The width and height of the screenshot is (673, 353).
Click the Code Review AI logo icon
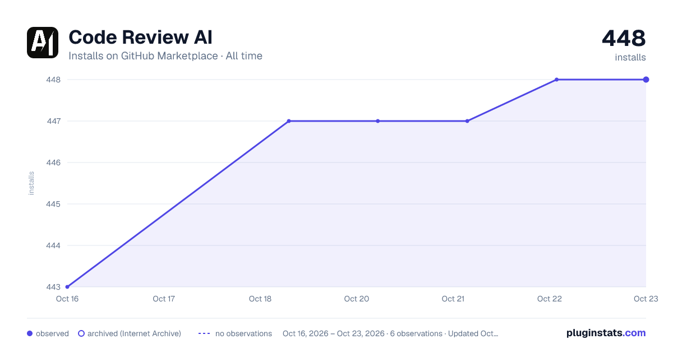[x=43, y=43]
